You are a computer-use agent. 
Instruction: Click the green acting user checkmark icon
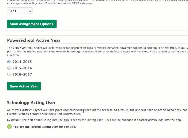pos(9,127)
